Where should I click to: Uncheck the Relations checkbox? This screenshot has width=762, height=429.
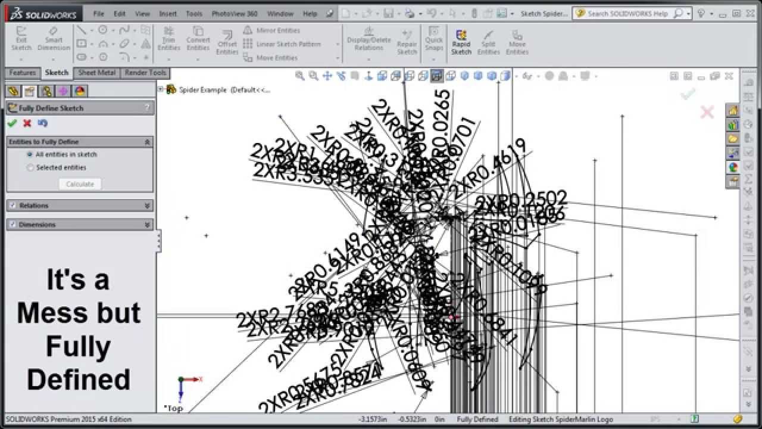[11, 205]
